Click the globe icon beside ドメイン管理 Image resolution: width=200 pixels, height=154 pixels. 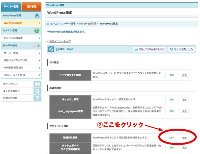(x=37, y=31)
